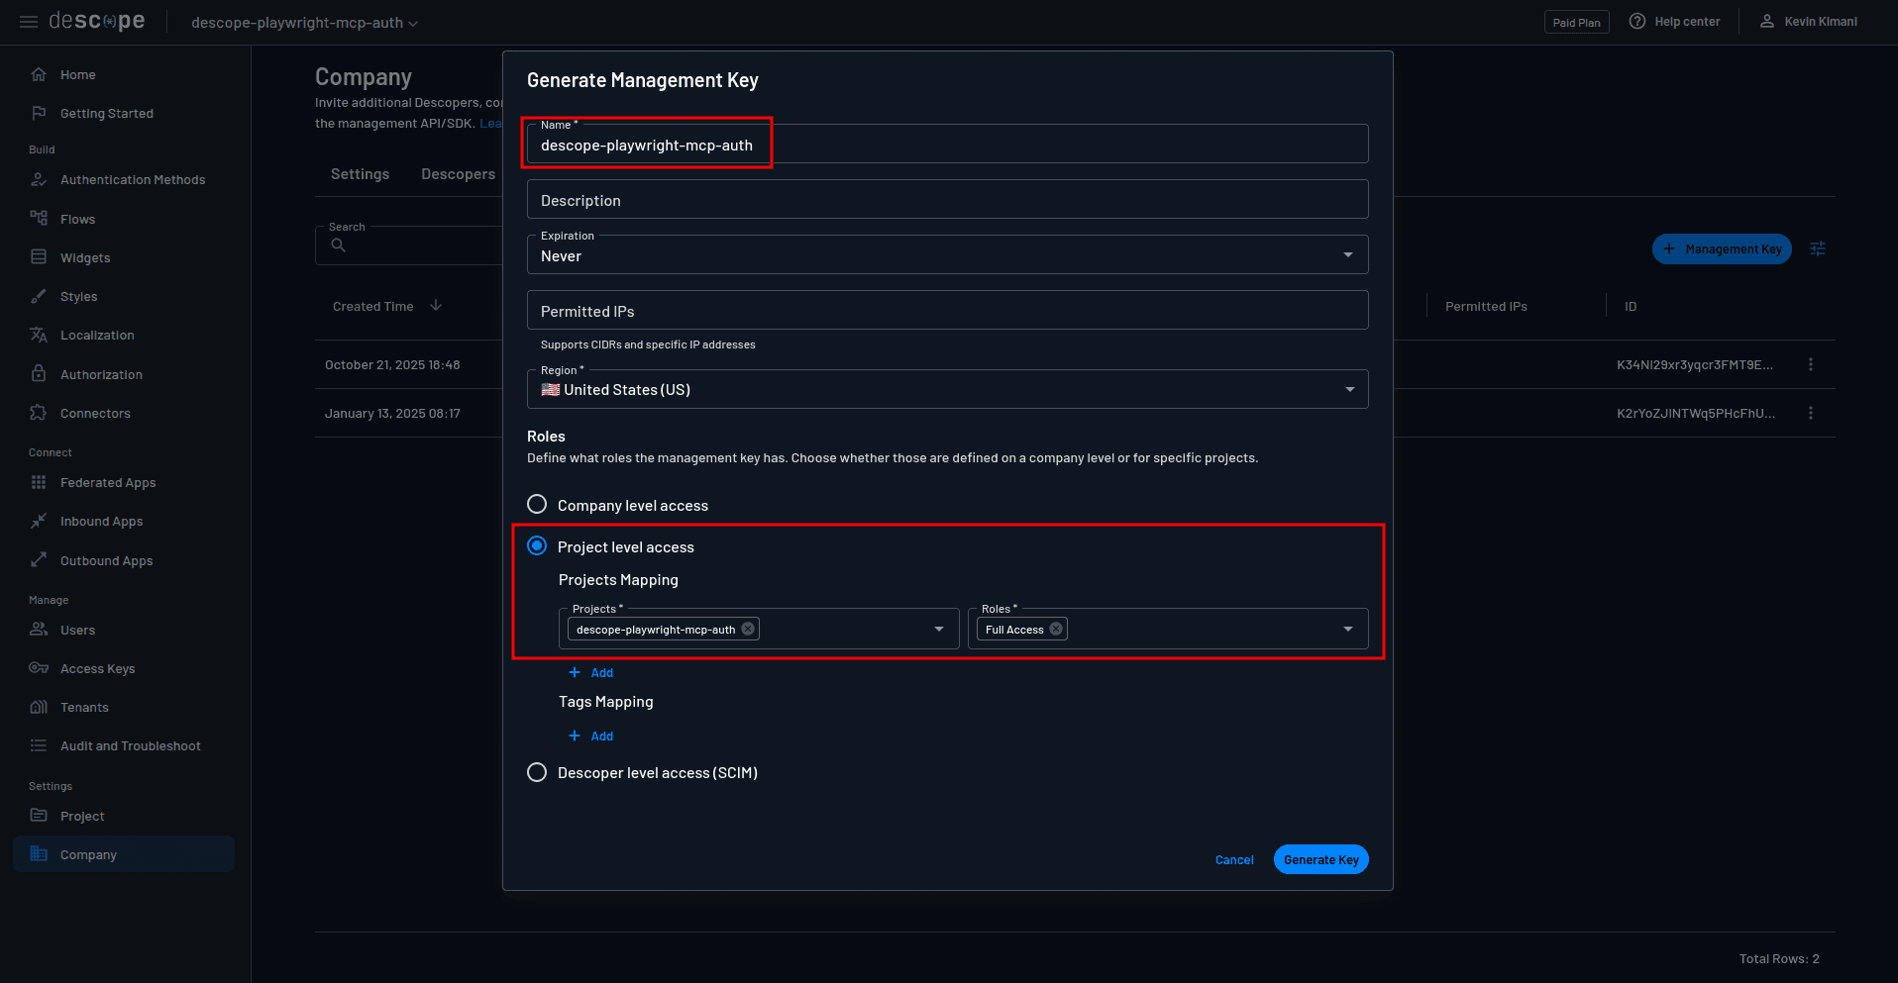Open Access Keys from the sidebar
This screenshot has height=983, width=1898.
pyautogui.click(x=95, y=668)
